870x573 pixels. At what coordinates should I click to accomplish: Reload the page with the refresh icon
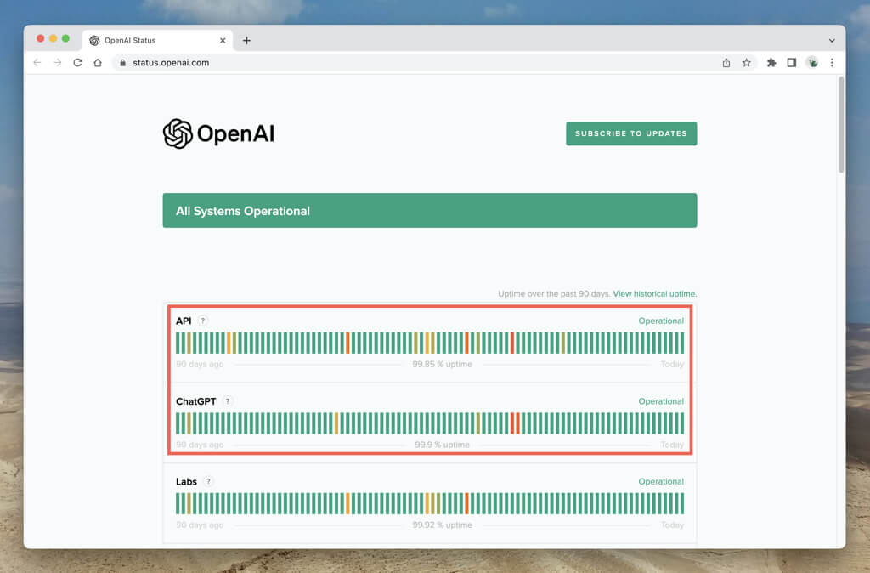tap(77, 62)
